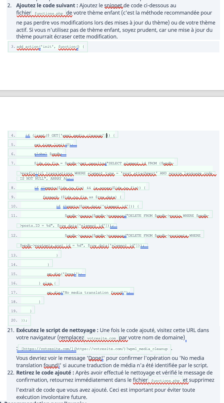Open the https://votresite.com/ wpml_media_cleanup URL

click(94, 349)
